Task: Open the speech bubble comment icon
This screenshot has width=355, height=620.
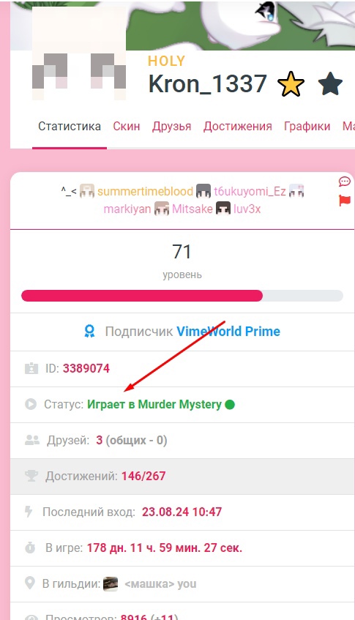Action: pos(344,182)
